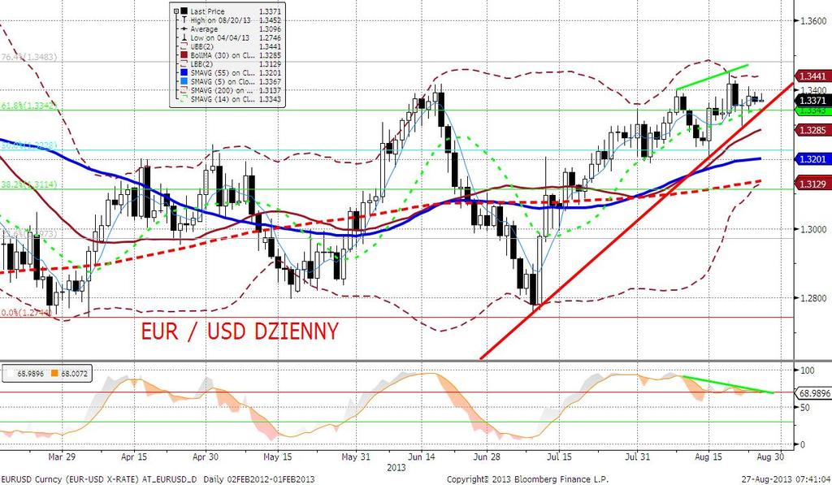Click the Aug 15 date label
The height and width of the screenshot is (485, 832).
[x=708, y=457]
